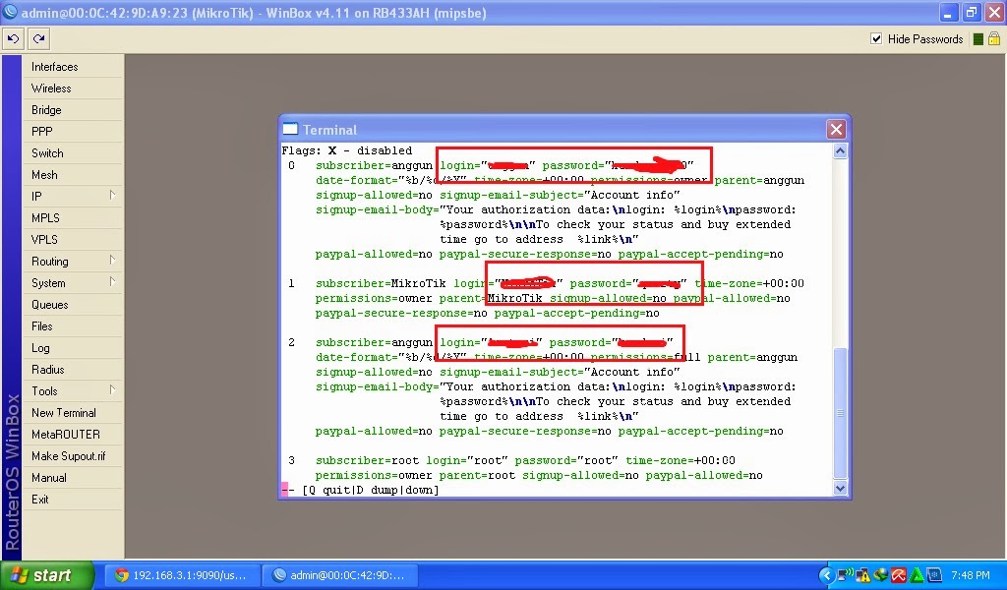Open the Files menu
Viewport: 1007px width, 590px height.
pyautogui.click(x=73, y=326)
